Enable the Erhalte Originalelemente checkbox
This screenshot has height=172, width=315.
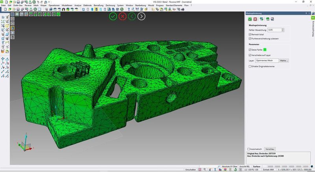pos(250,66)
